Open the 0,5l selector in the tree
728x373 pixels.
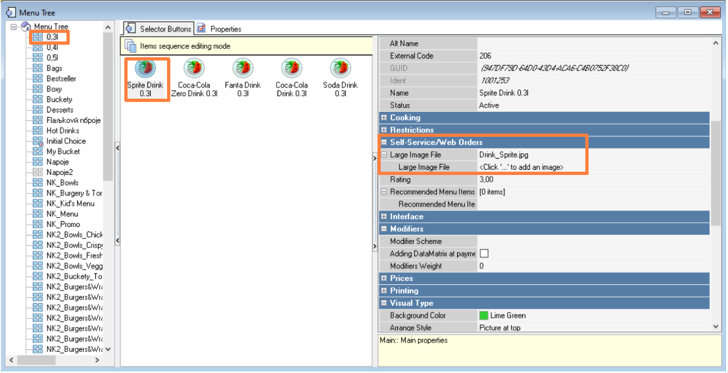point(52,58)
